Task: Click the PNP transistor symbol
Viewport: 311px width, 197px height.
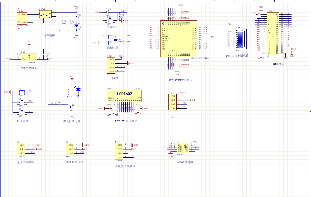Action: coord(70,104)
